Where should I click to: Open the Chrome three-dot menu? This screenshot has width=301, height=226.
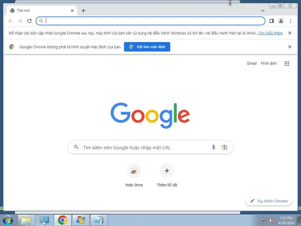tap(290, 21)
